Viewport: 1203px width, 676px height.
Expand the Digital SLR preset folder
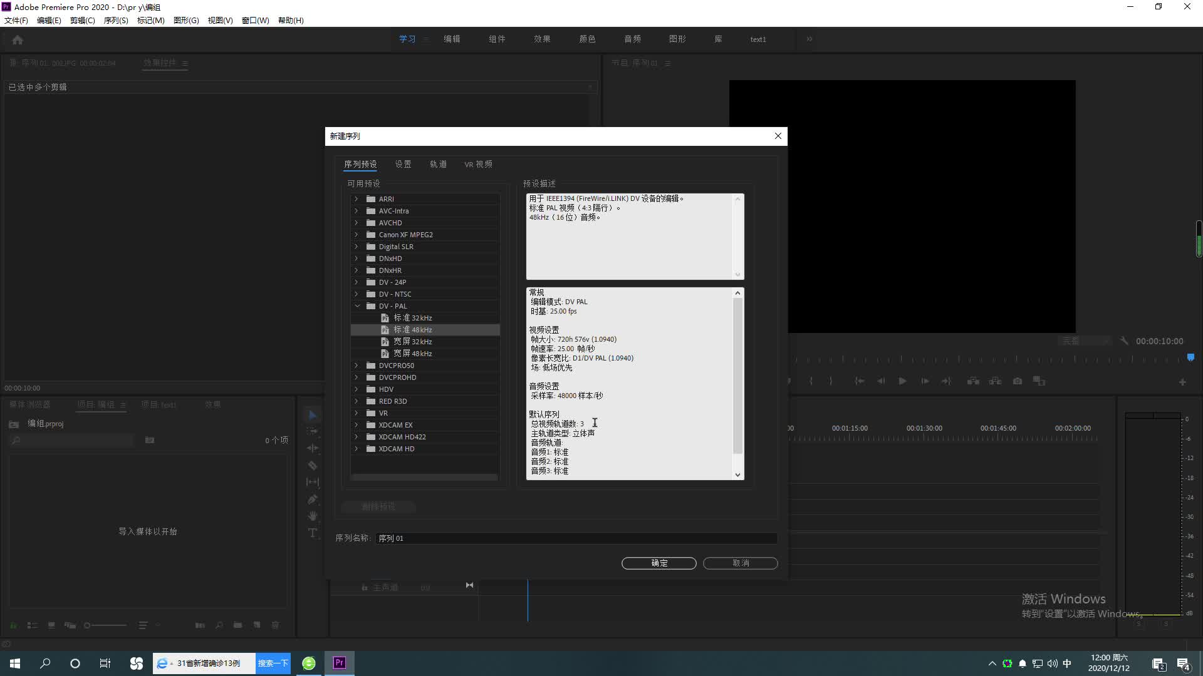(357, 247)
